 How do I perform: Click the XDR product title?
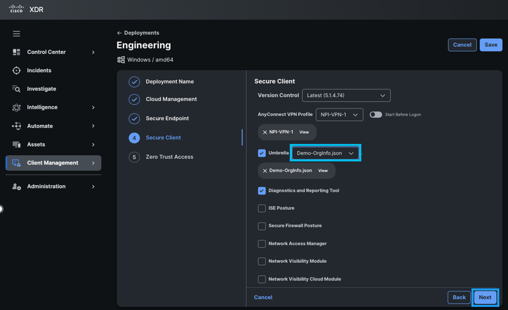pyautogui.click(x=36, y=10)
